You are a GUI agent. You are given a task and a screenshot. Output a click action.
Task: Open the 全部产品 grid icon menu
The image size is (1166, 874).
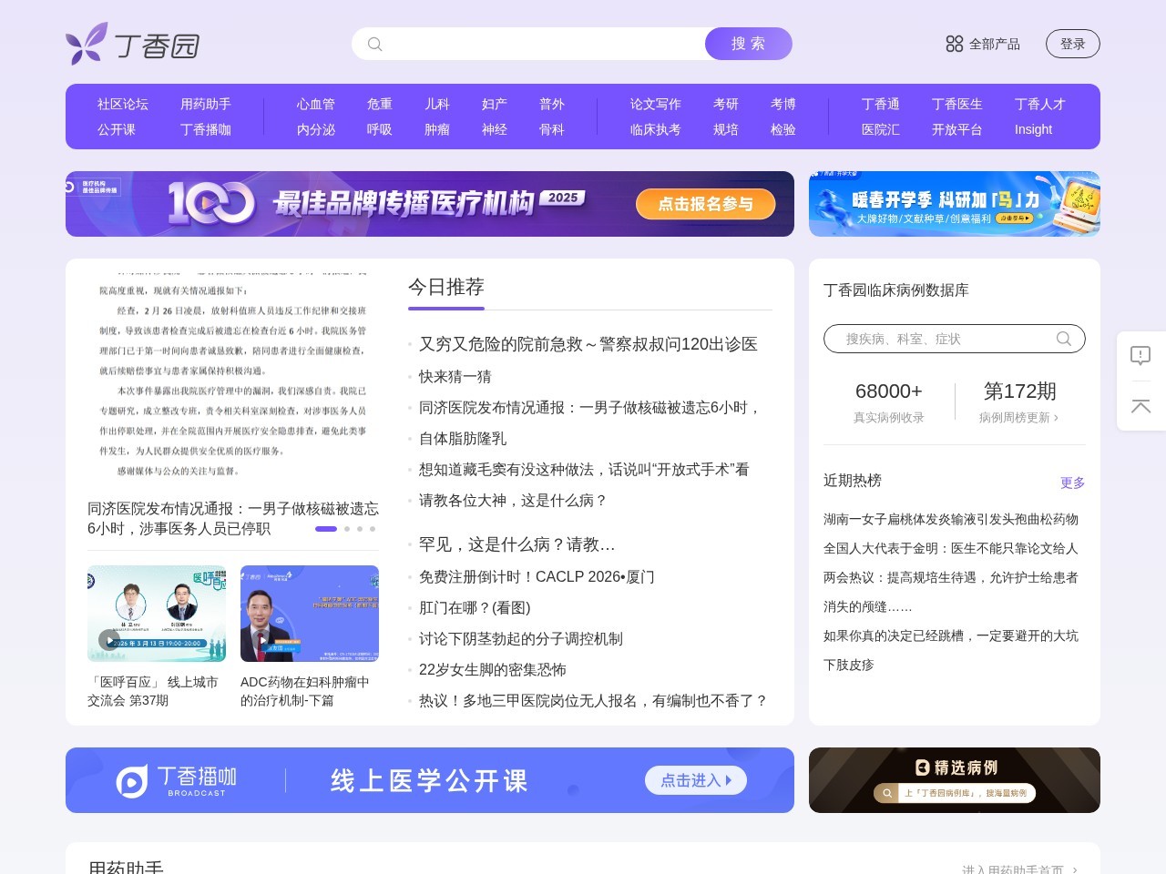click(x=954, y=43)
